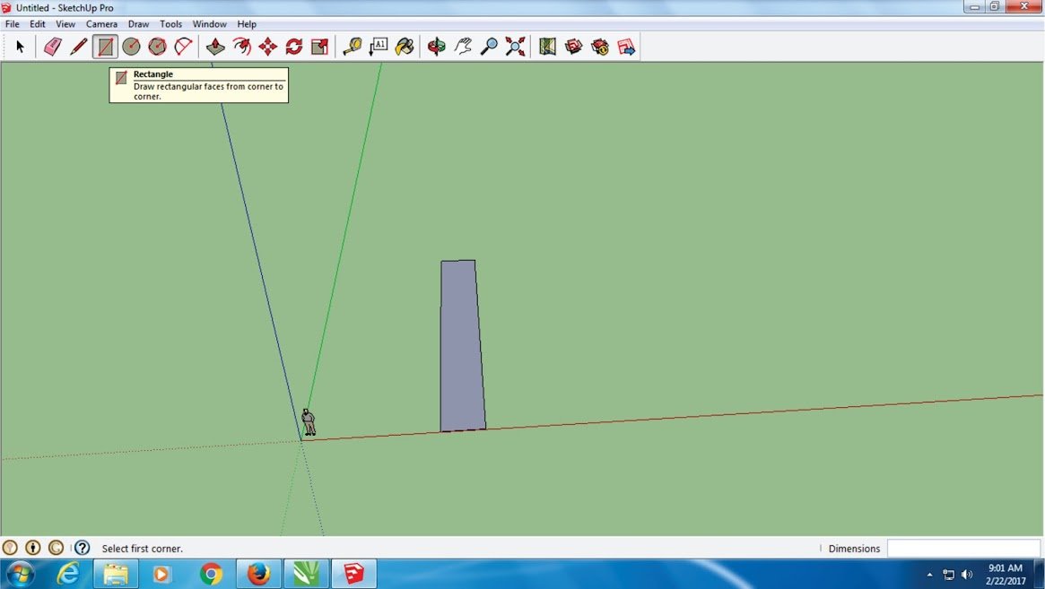The height and width of the screenshot is (589, 1045).
Task: Open the Windows Start button
Action: pyautogui.click(x=20, y=574)
